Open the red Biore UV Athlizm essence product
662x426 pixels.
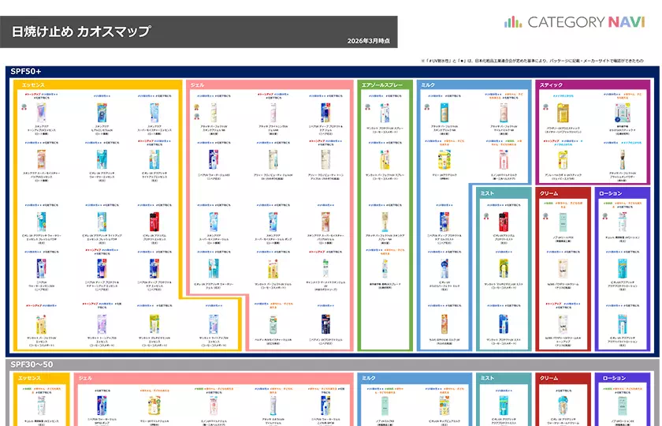coord(154,222)
